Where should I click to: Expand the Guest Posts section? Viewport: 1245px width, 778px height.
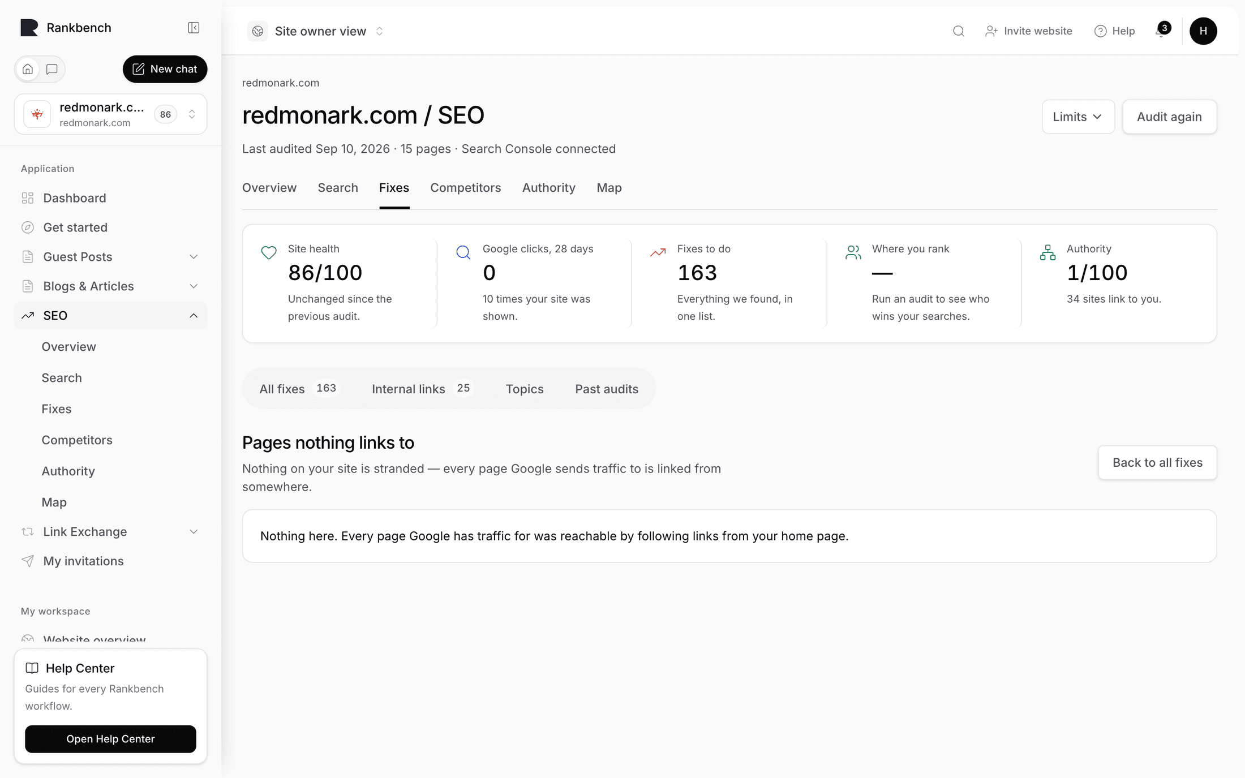coord(110,257)
